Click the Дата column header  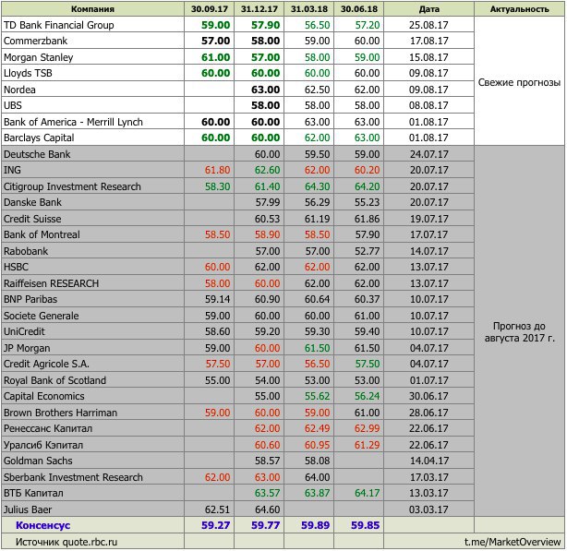tap(429, 9)
